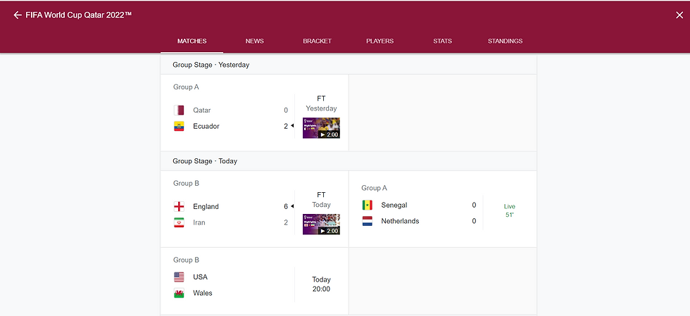Select the Matches tab

[192, 42]
